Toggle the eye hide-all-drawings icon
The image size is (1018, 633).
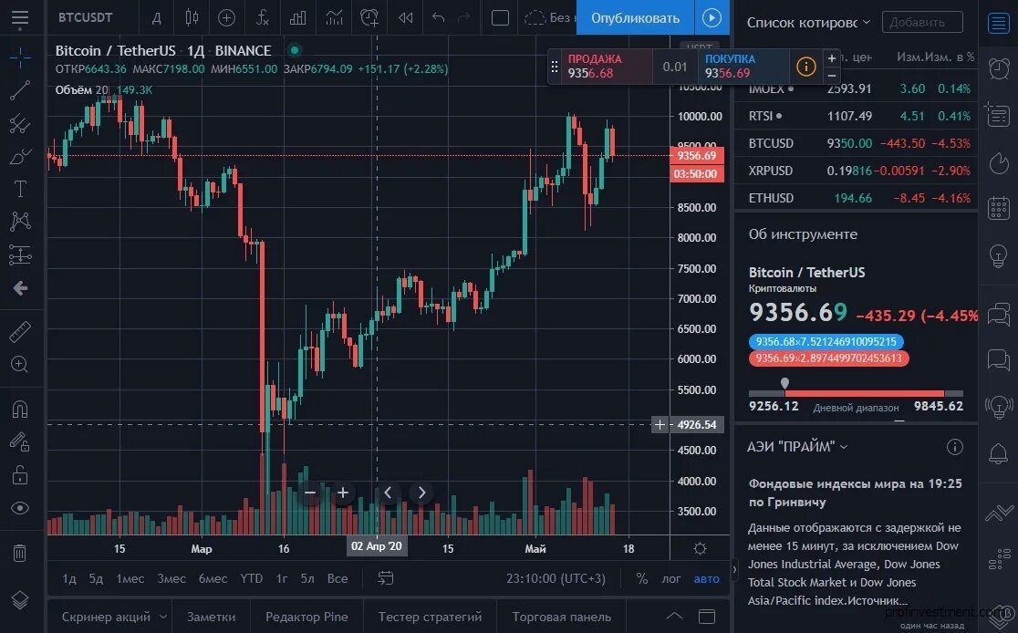click(x=20, y=508)
